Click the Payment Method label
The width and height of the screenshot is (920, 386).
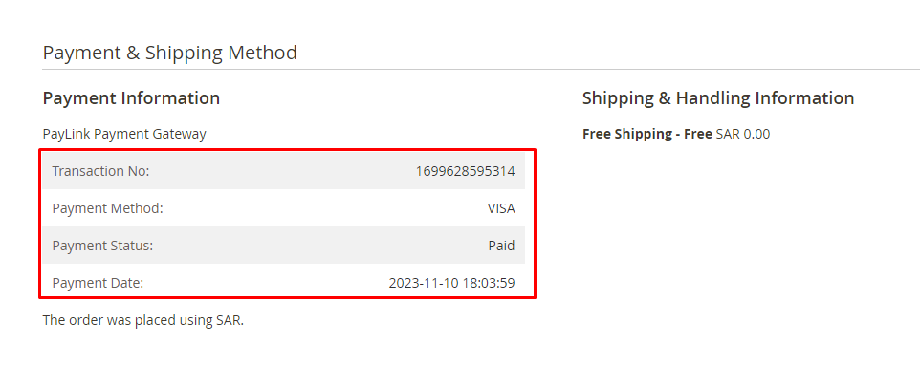(107, 208)
